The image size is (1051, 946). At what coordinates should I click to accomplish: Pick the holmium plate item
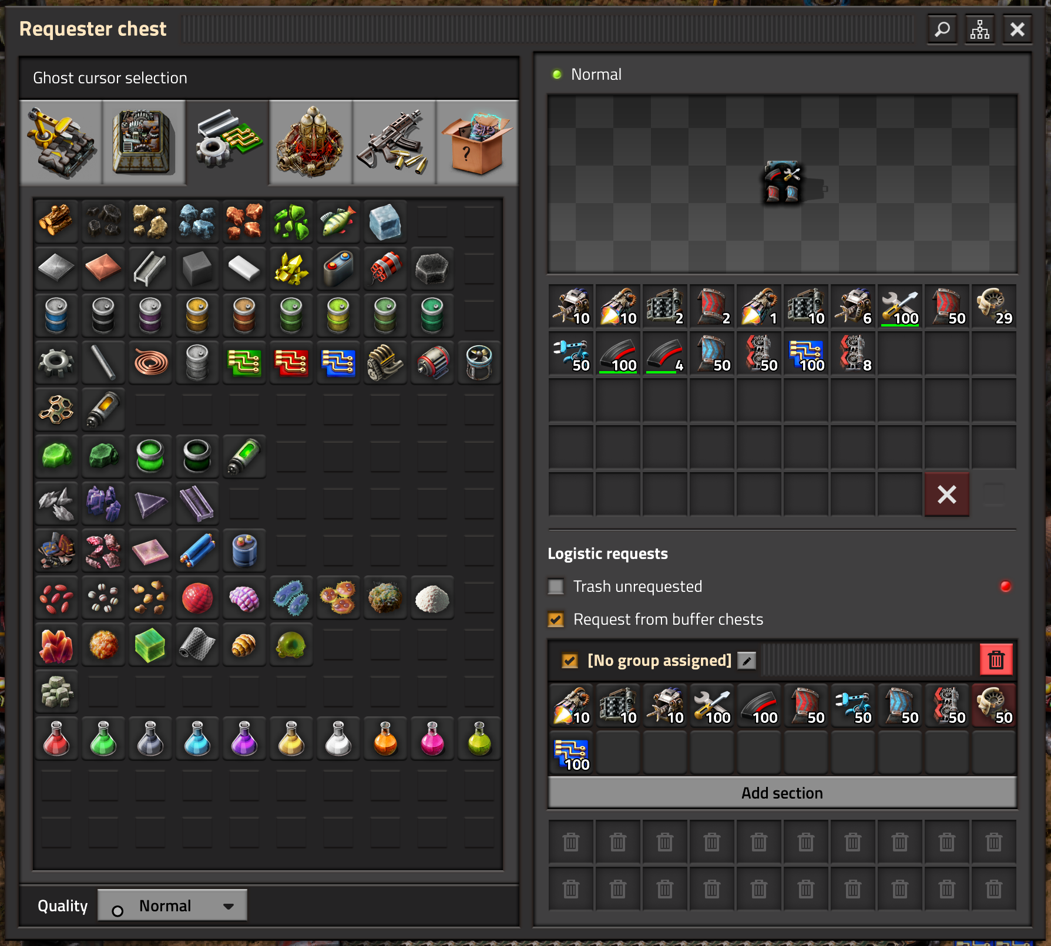pyautogui.click(x=150, y=550)
